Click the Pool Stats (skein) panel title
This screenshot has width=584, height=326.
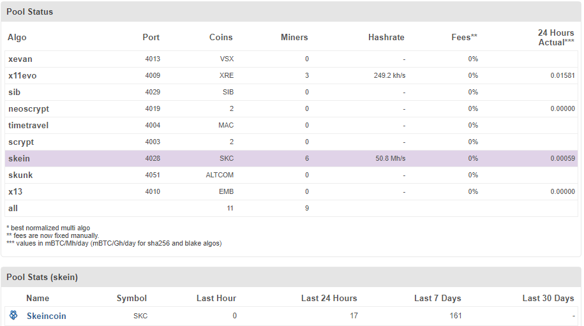[42, 277]
